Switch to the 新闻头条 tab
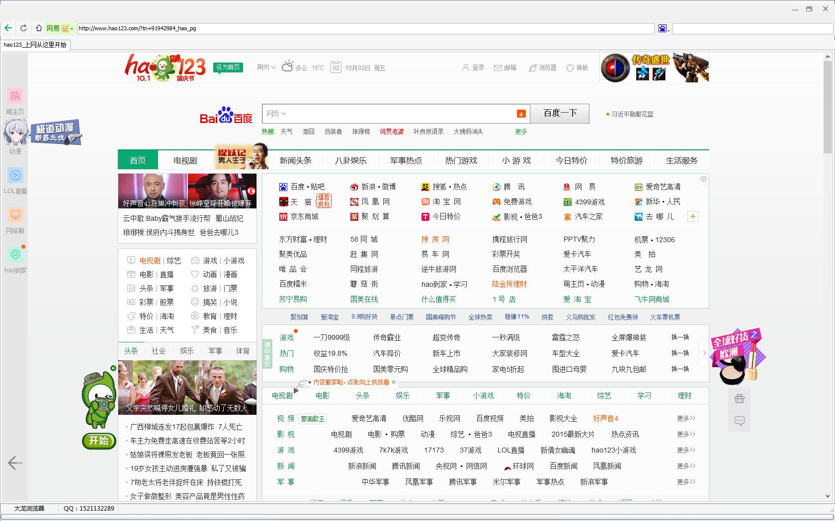835x521 pixels. [296, 160]
